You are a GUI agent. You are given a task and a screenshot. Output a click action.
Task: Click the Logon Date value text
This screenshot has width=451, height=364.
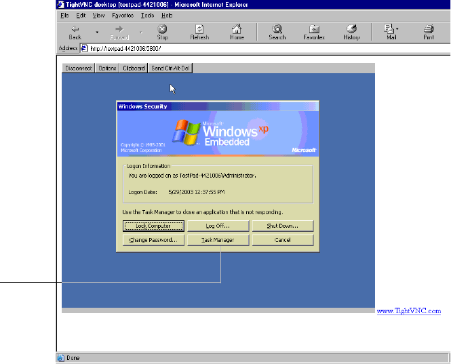click(197, 192)
